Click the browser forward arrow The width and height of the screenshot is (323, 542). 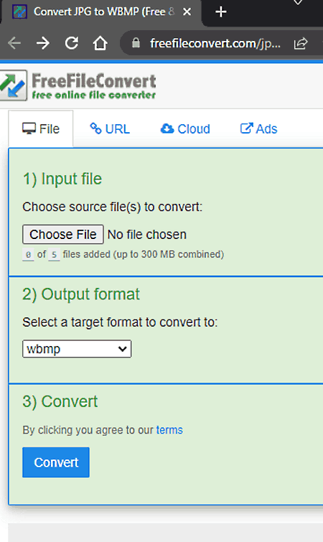click(43, 43)
